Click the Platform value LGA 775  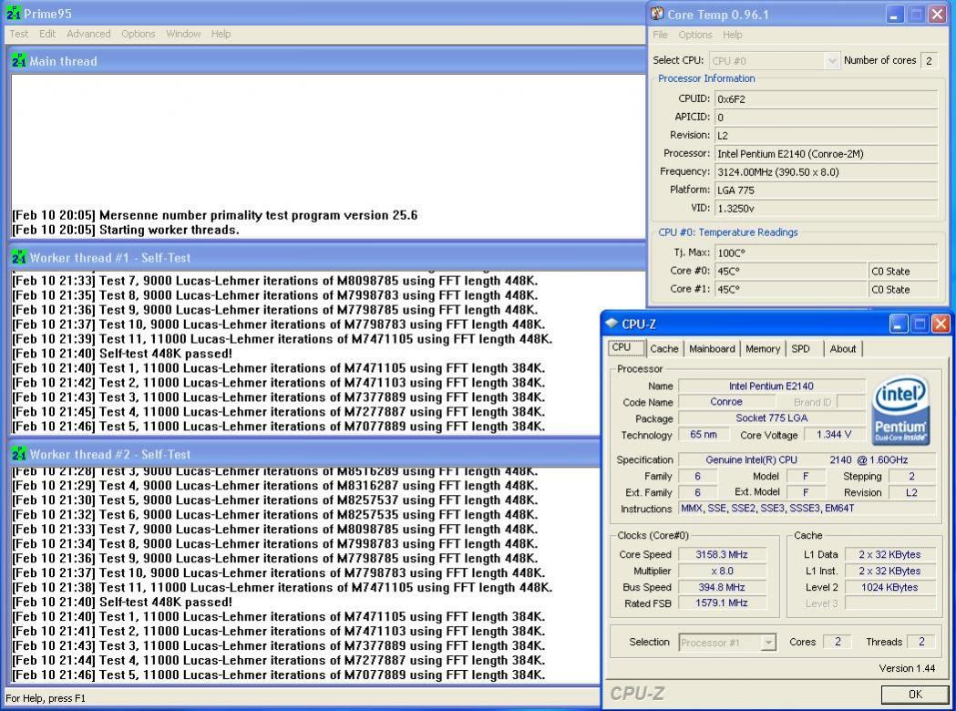(827, 191)
